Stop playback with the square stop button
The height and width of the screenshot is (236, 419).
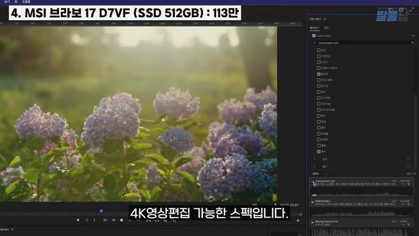point(122,220)
